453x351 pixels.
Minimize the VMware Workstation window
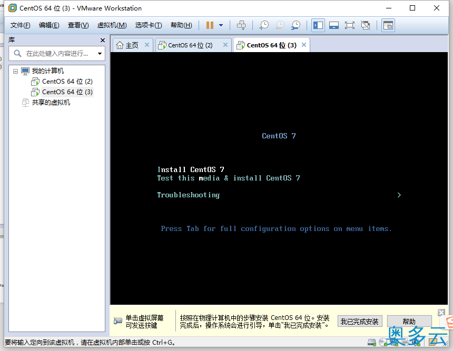[x=389, y=8]
